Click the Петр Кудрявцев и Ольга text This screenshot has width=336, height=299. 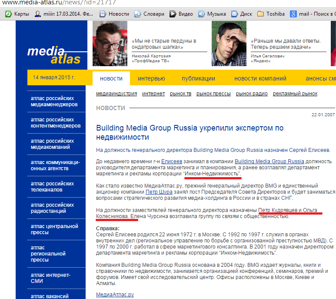tap(288, 210)
